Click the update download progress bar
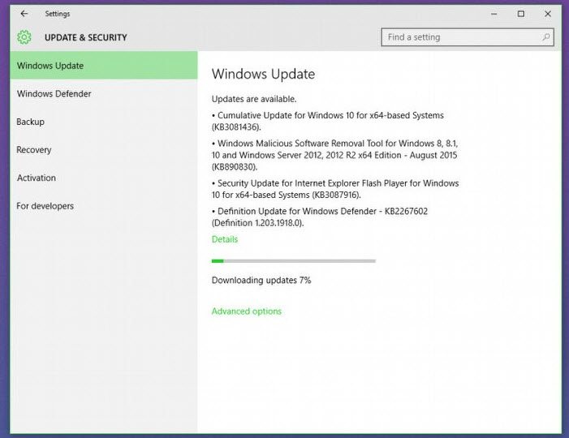 [294, 260]
